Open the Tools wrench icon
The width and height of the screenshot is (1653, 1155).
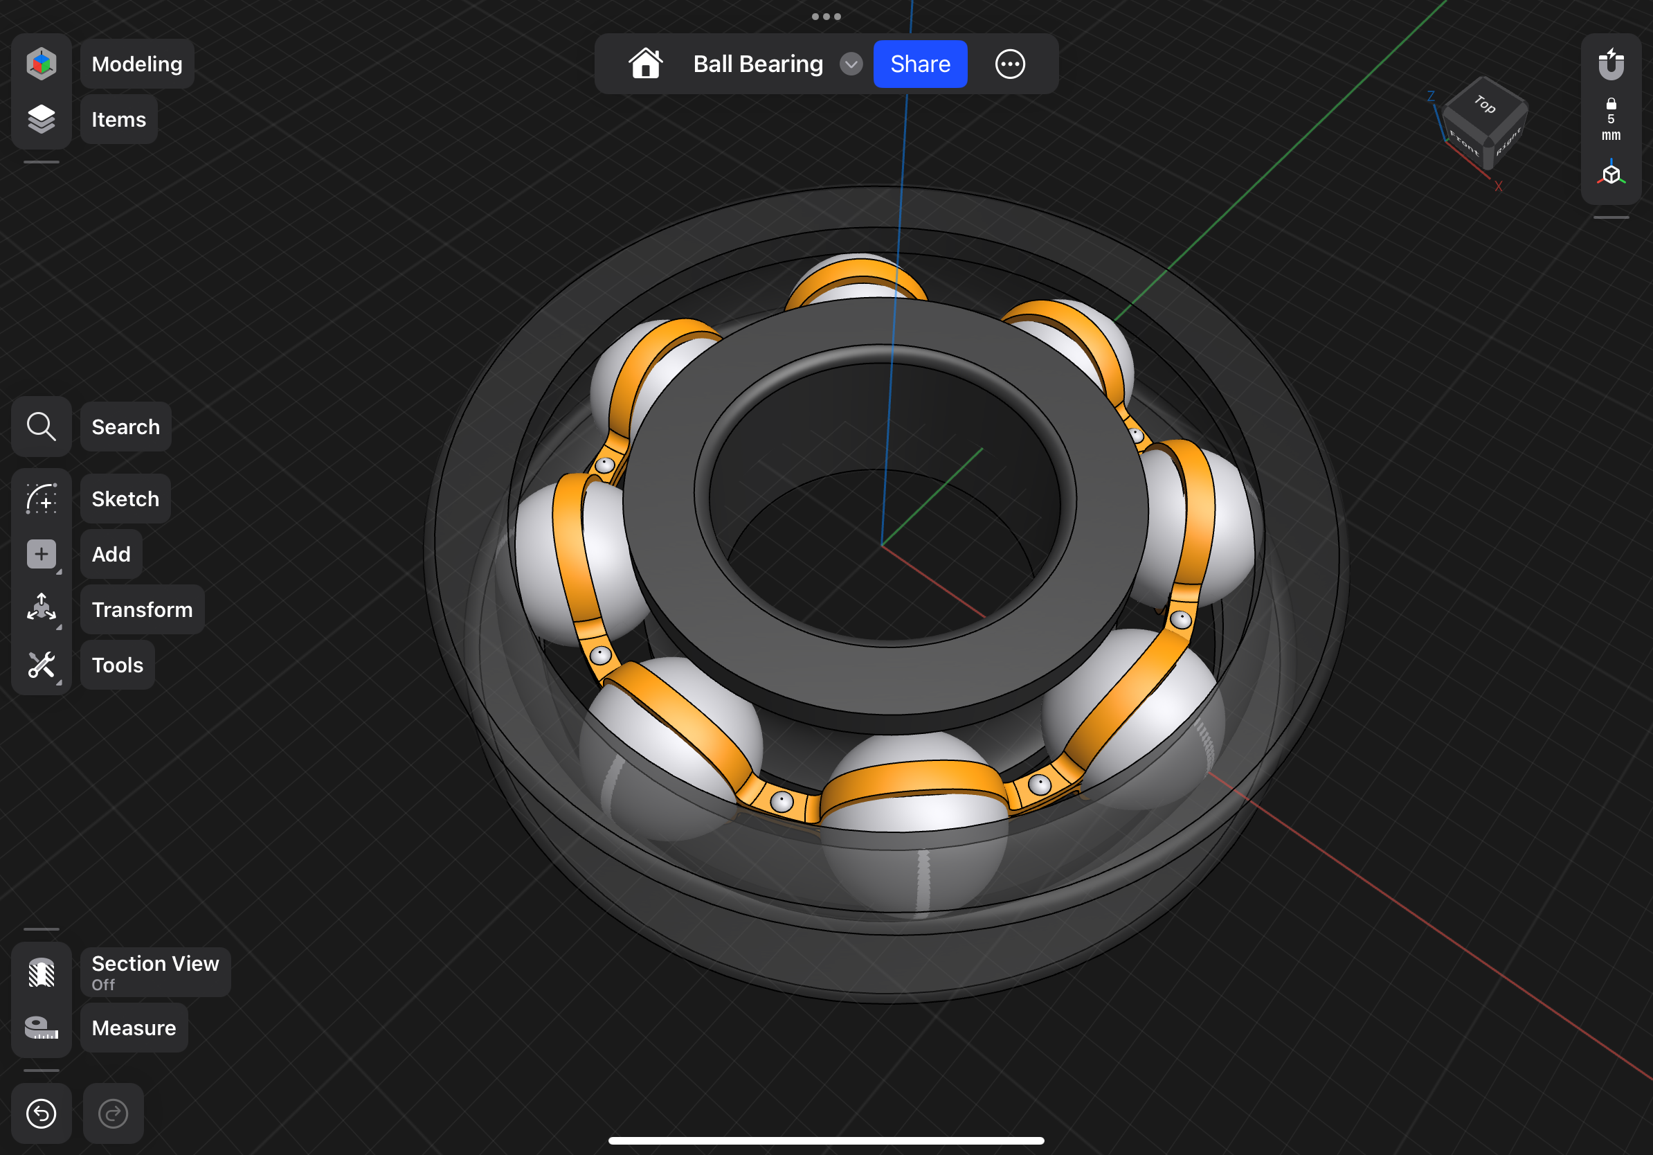click(41, 665)
